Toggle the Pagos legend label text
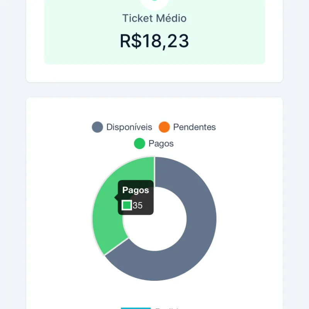This screenshot has width=309, height=309. pos(161,144)
